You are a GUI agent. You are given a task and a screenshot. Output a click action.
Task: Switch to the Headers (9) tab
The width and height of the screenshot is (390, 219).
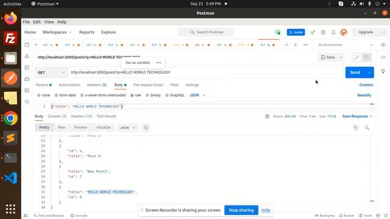pos(97,85)
